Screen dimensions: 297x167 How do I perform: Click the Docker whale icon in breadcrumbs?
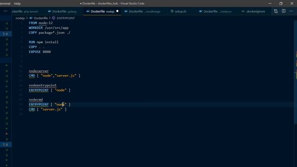pos(31,18)
